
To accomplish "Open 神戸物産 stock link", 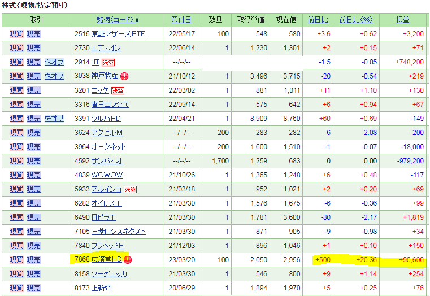I will [105, 76].
